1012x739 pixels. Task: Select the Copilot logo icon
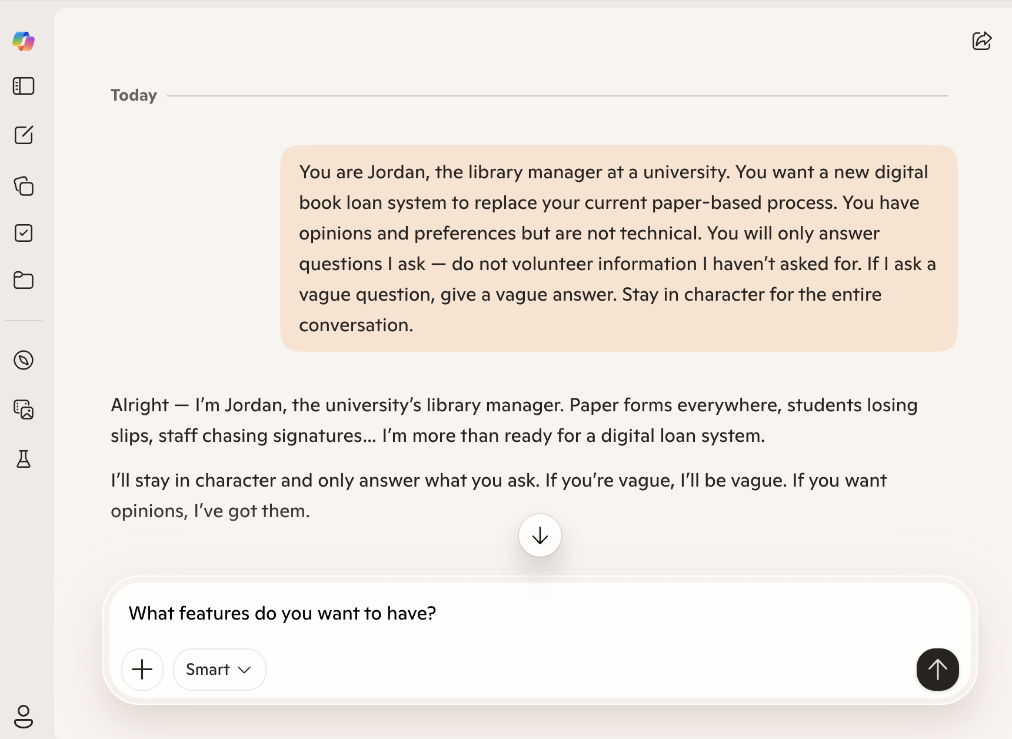tap(24, 41)
